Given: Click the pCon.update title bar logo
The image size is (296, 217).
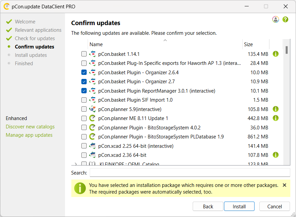Looking at the screenshot, I should click(7, 6).
